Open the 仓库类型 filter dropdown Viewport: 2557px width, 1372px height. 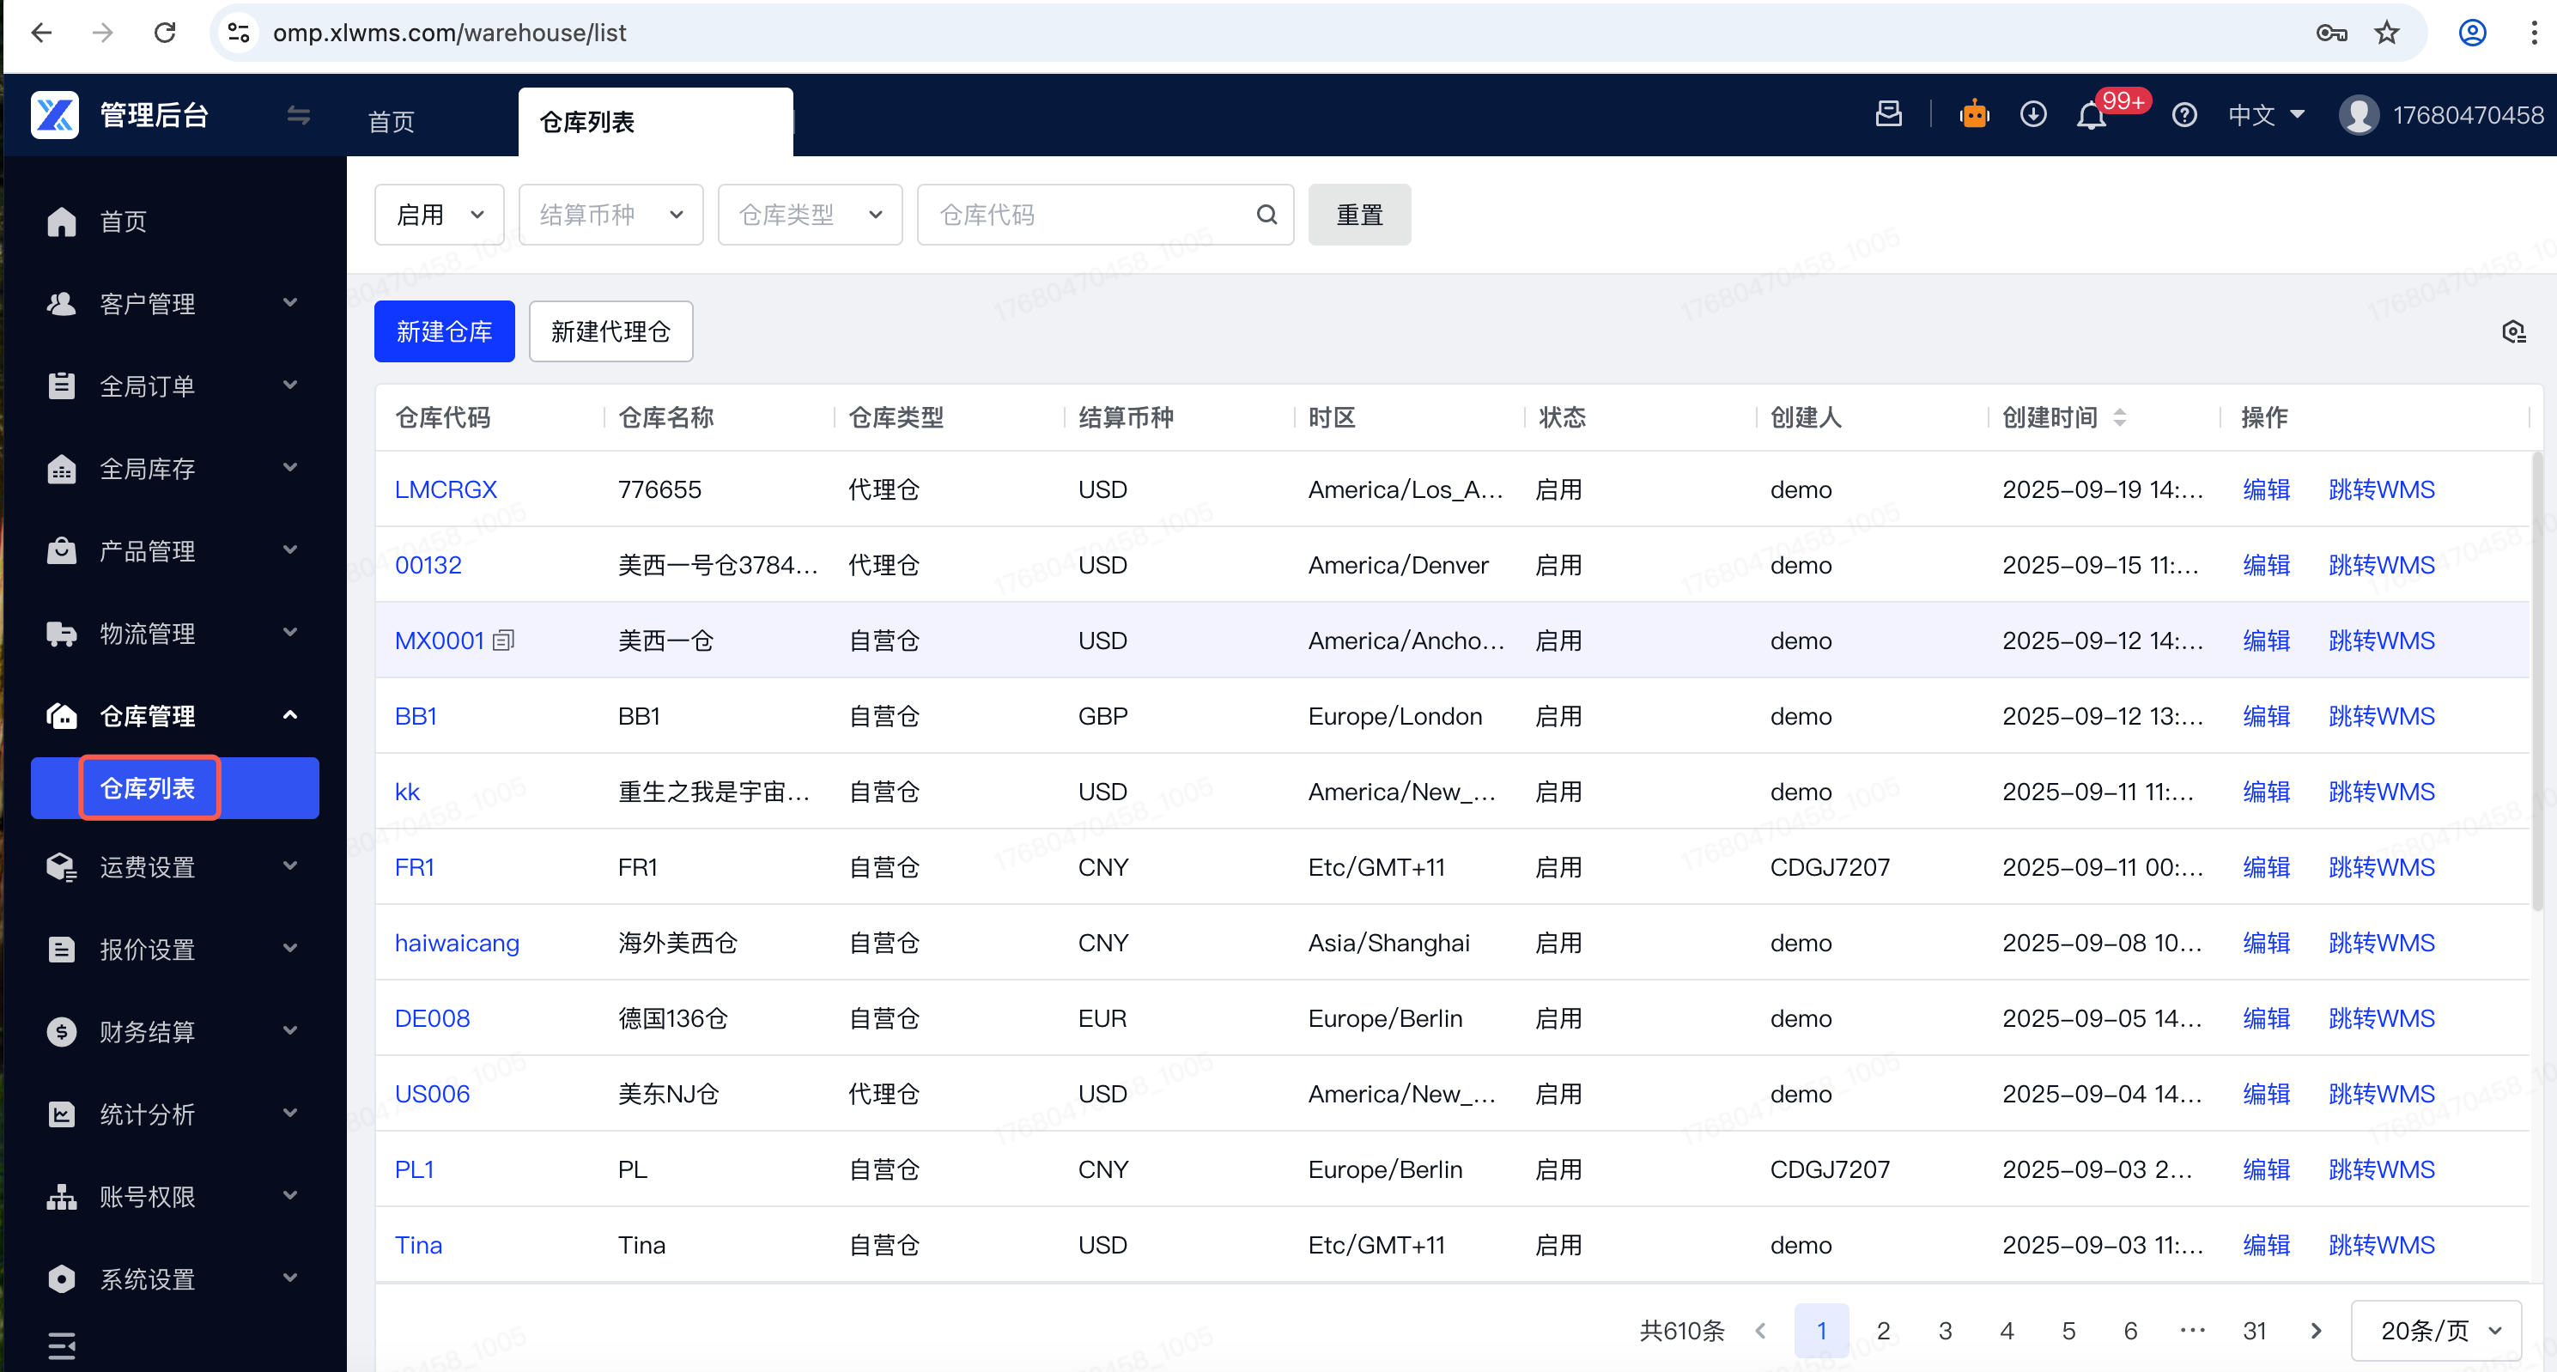(809, 215)
